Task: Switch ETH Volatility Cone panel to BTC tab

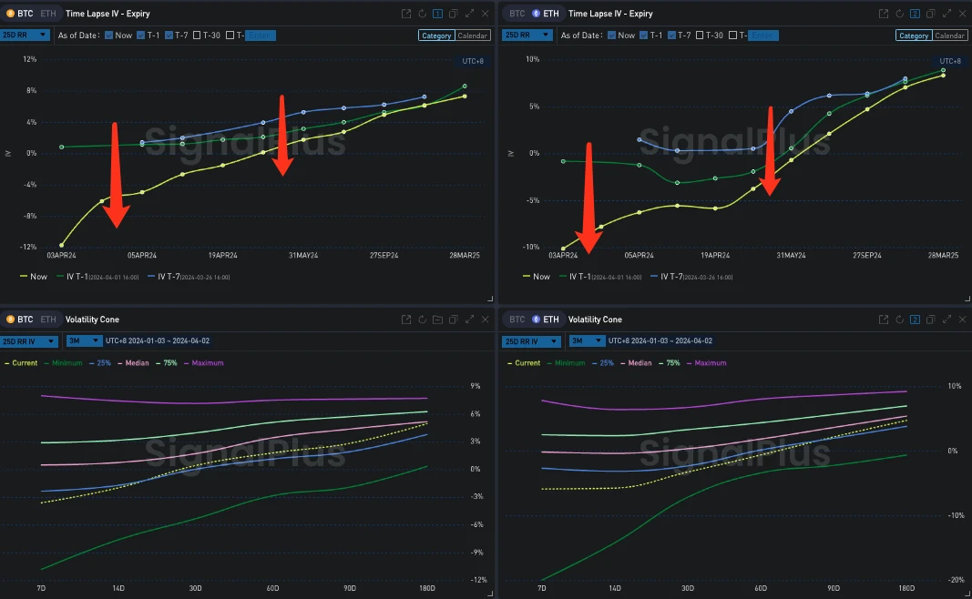Action: [517, 320]
